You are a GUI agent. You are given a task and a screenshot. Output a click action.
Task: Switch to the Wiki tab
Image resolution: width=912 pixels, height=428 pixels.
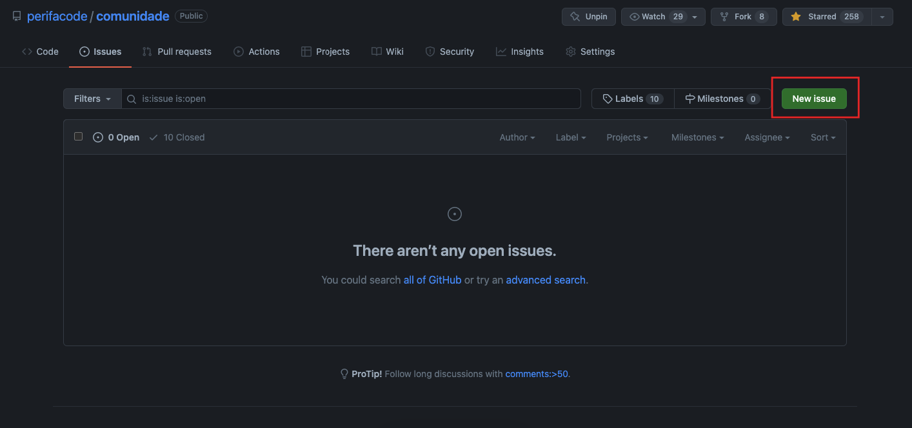tap(388, 52)
